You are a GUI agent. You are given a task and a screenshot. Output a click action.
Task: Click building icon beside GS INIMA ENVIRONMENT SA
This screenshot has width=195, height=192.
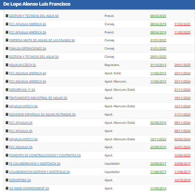coord(7,188)
